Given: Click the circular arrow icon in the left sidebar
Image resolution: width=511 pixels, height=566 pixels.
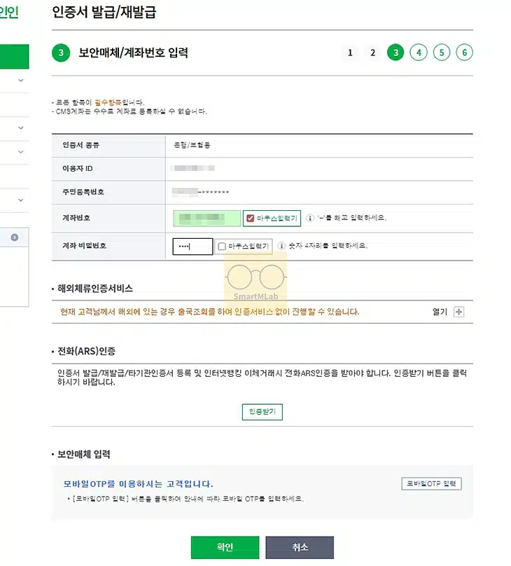Looking at the screenshot, I should tap(15, 237).
